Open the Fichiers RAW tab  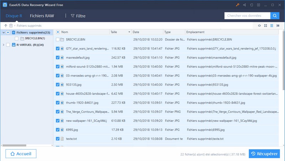click(42, 16)
